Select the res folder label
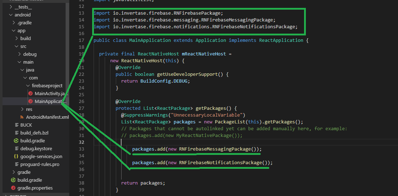Viewport: 398px width, 196px height. tap(29, 109)
